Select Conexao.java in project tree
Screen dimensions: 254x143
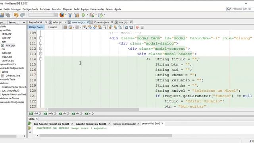point(13,75)
